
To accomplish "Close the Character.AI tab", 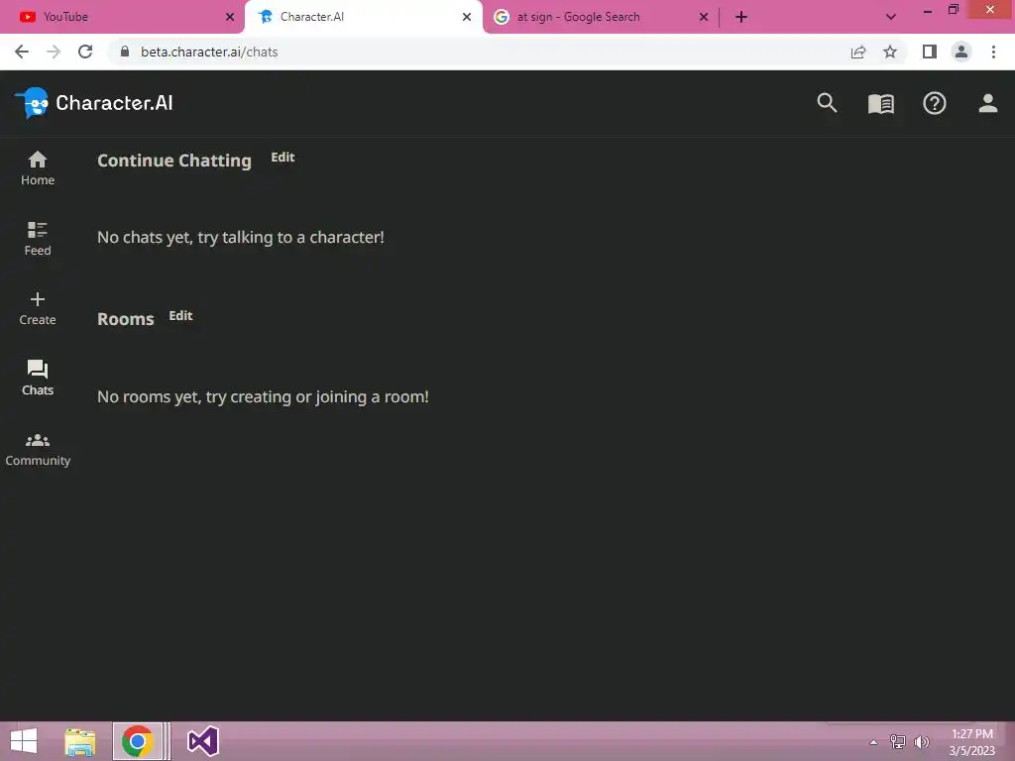I will [467, 17].
